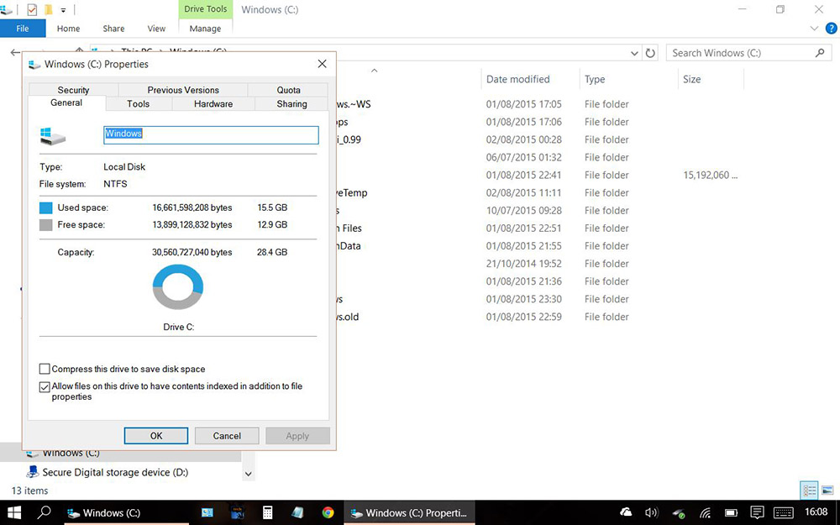Switch to Details view layout icon

click(809, 491)
